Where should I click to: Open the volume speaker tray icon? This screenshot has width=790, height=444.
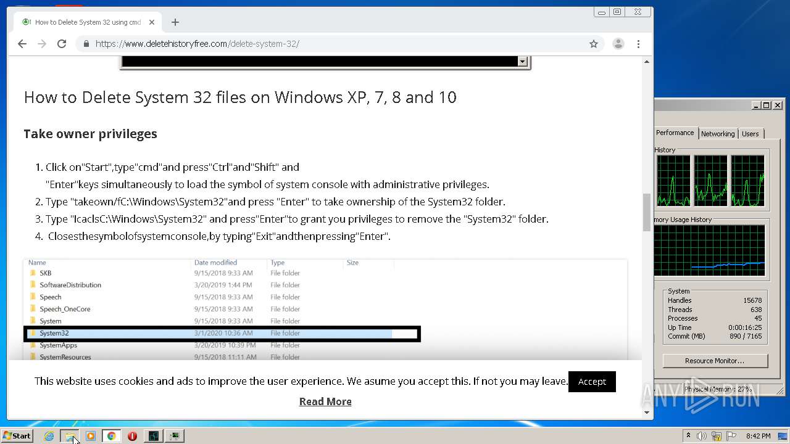tap(702, 436)
